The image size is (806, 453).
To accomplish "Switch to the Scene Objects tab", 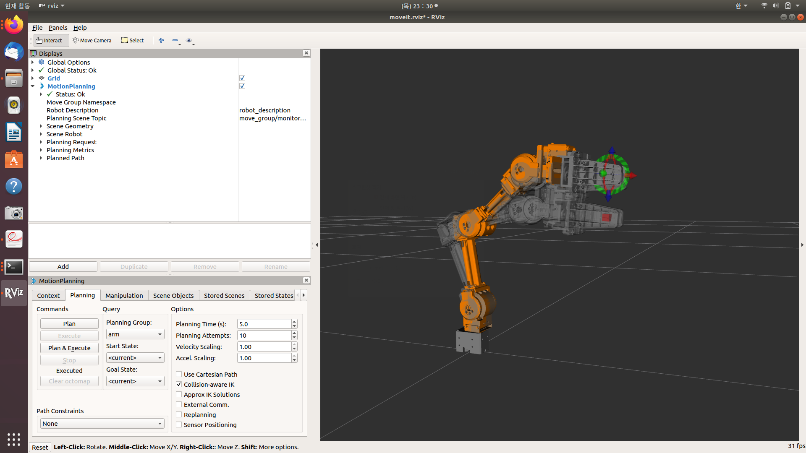I will pyautogui.click(x=173, y=296).
